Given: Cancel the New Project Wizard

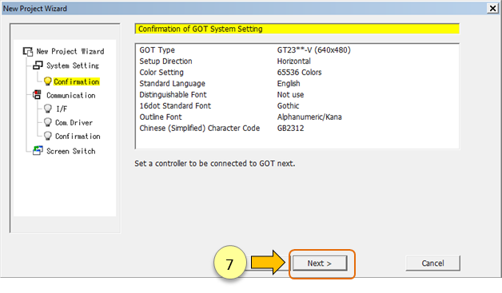Looking at the screenshot, I should [x=432, y=263].
